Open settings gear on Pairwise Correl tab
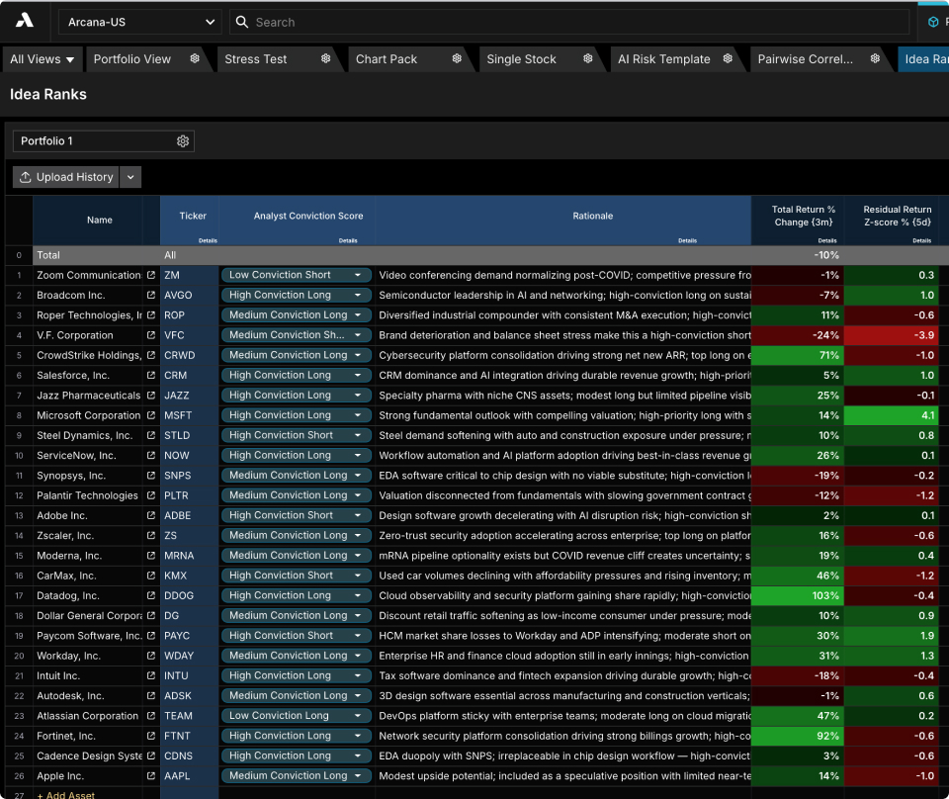The width and height of the screenshot is (949, 799). [875, 58]
